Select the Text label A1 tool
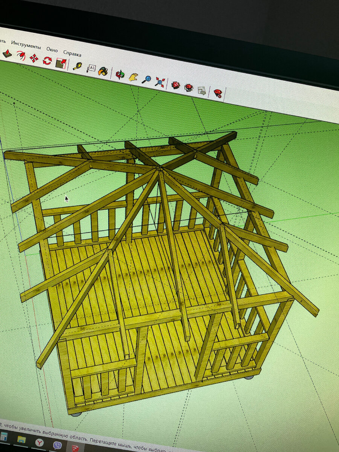Screen dimensions: 339x452 coord(91,68)
